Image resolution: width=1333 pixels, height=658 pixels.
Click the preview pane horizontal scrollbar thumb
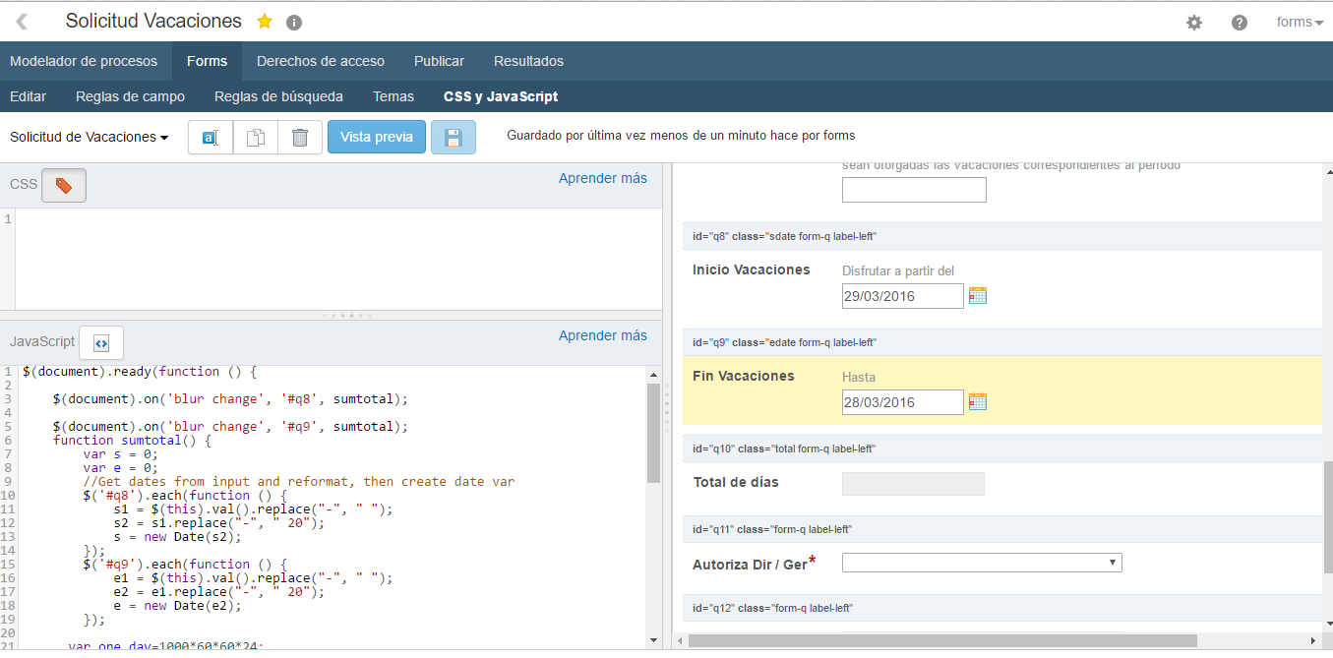pos(942,640)
